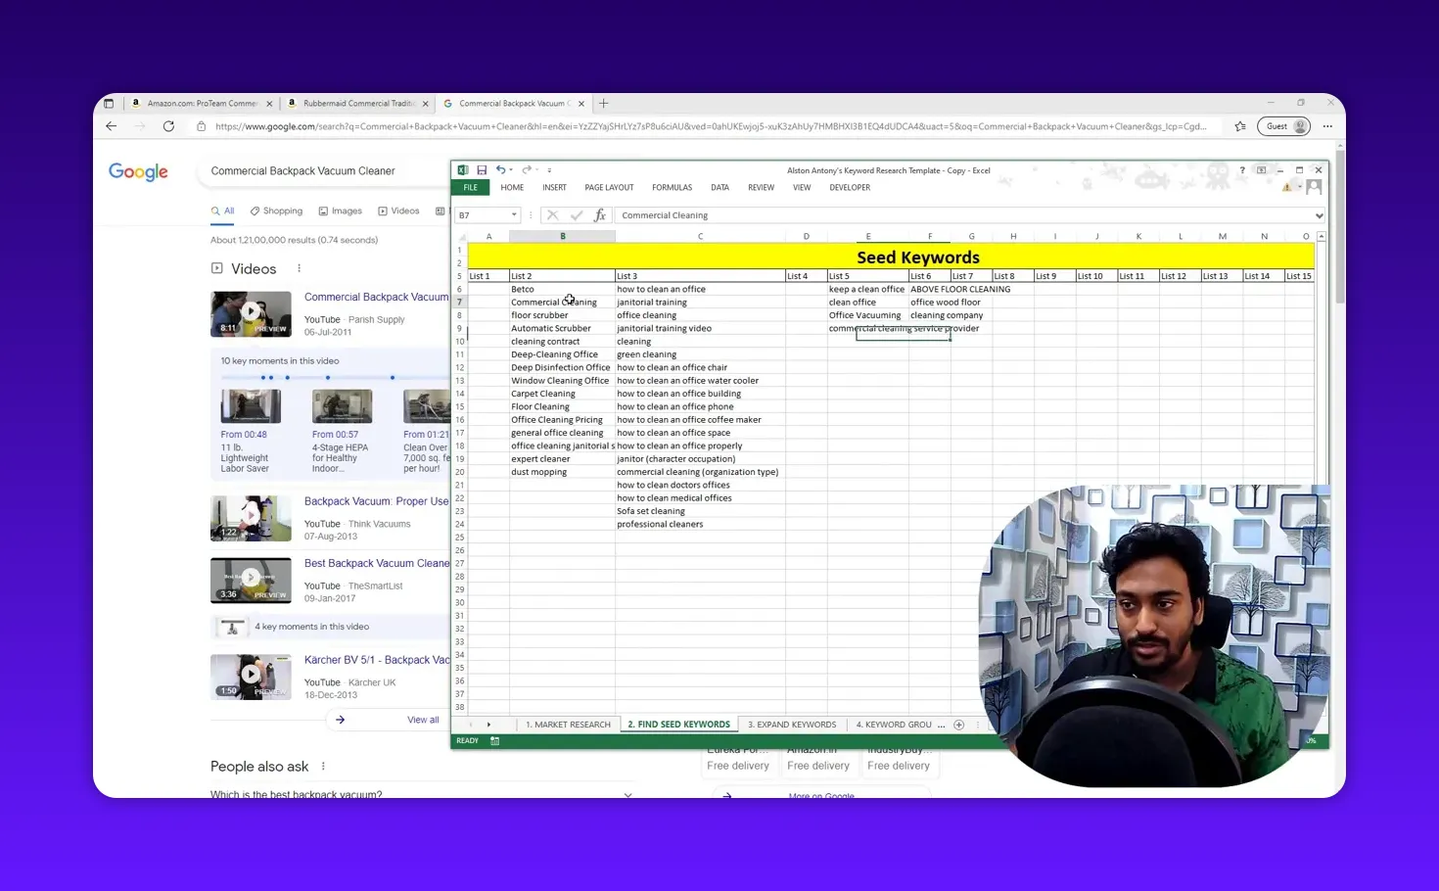Viewport: 1439px width, 891px height.
Task: Click the Redo icon in Excel
Action: [527, 169]
